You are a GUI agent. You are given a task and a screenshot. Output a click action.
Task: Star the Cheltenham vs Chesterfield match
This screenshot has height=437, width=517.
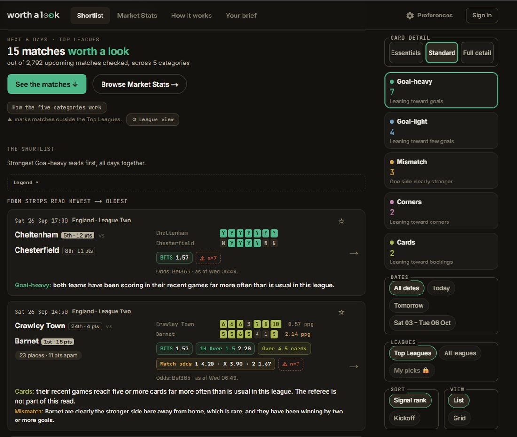point(341,221)
